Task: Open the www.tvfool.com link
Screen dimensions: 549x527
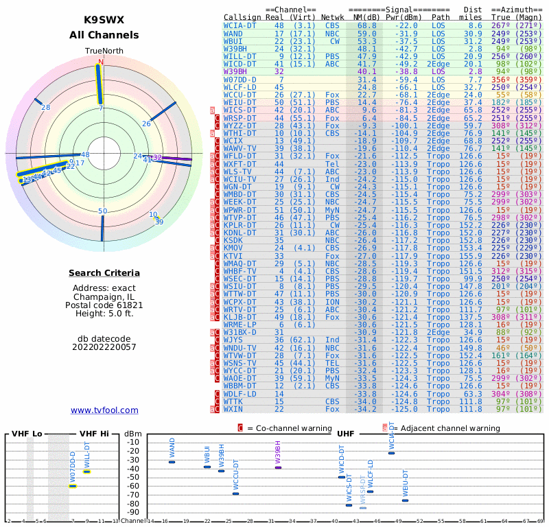Action: tap(104, 410)
